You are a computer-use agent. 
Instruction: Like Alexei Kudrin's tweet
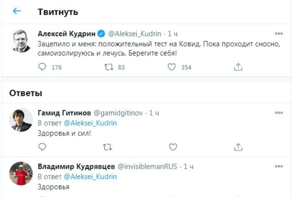tap(172, 67)
